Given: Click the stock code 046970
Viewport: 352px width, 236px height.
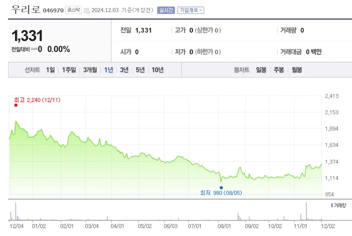Looking at the screenshot, I should (54, 10).
